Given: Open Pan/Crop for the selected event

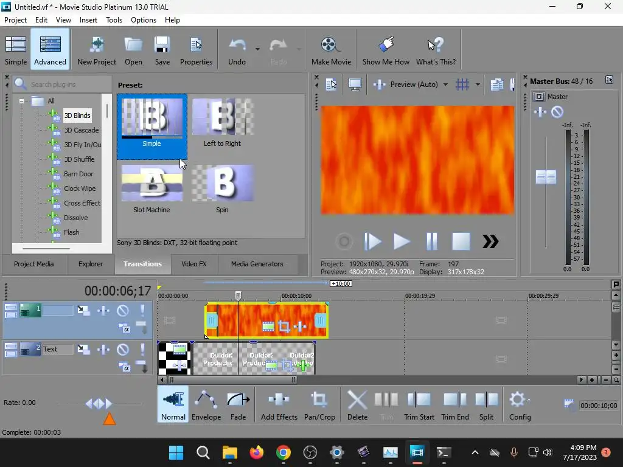Looking at the screenshot, I should (x=319, y=404).
